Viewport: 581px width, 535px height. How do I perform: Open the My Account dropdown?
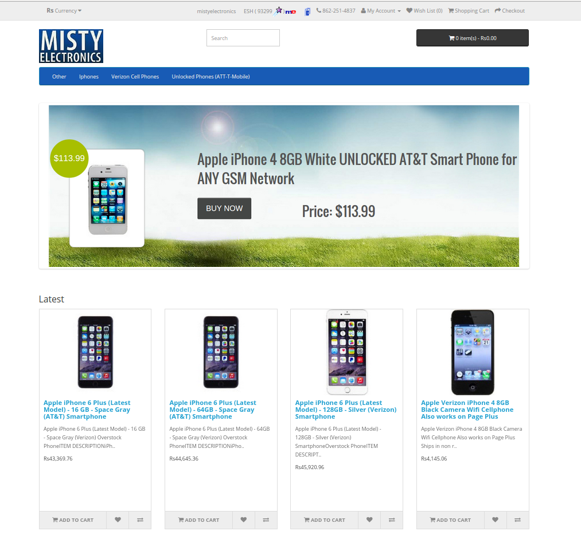(381, 11)
